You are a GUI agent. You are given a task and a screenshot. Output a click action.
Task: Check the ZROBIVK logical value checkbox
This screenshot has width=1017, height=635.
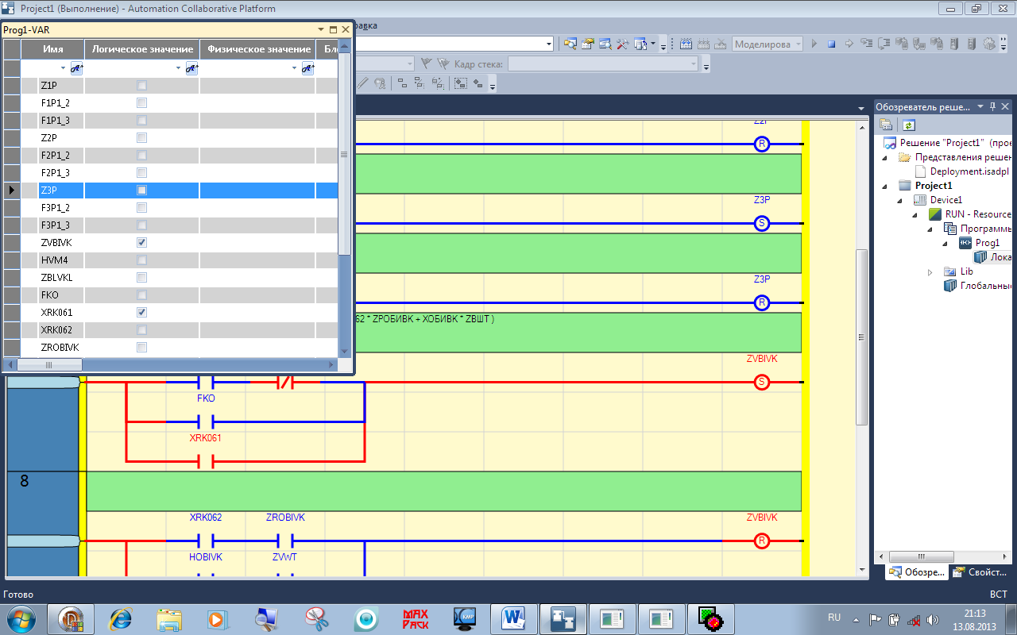tap(141, 347)
